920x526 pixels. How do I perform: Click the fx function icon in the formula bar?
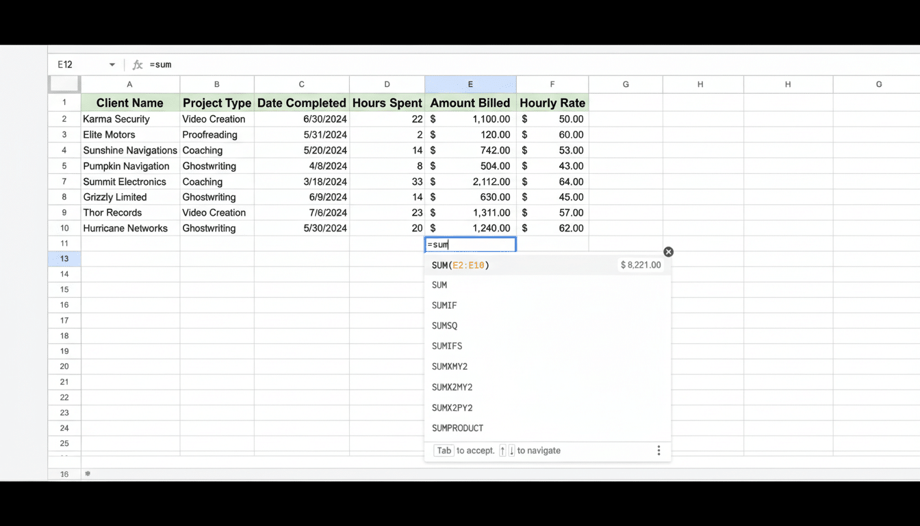(138, 64)
